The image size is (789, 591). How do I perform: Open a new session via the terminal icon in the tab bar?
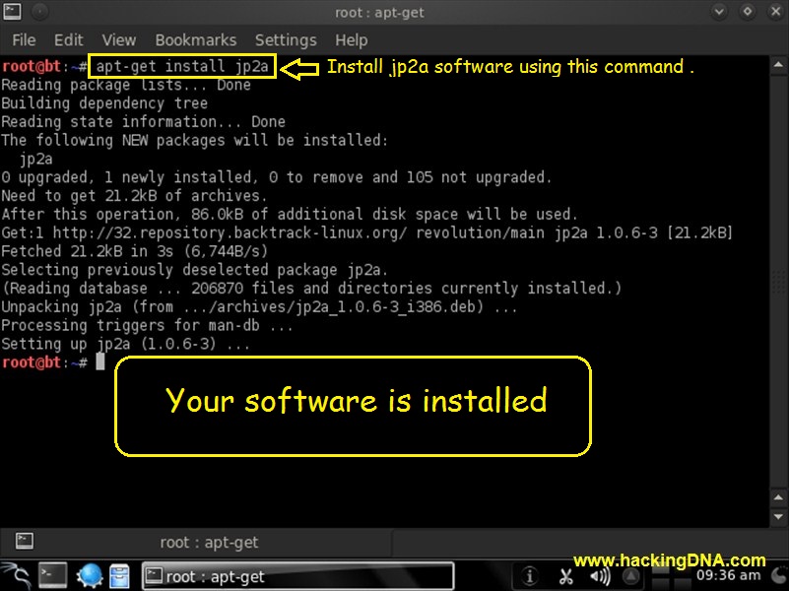[x=24, y=541]
